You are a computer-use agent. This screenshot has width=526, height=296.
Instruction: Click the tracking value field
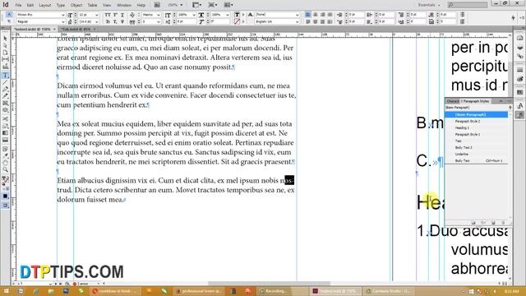[x=150, y=22]
